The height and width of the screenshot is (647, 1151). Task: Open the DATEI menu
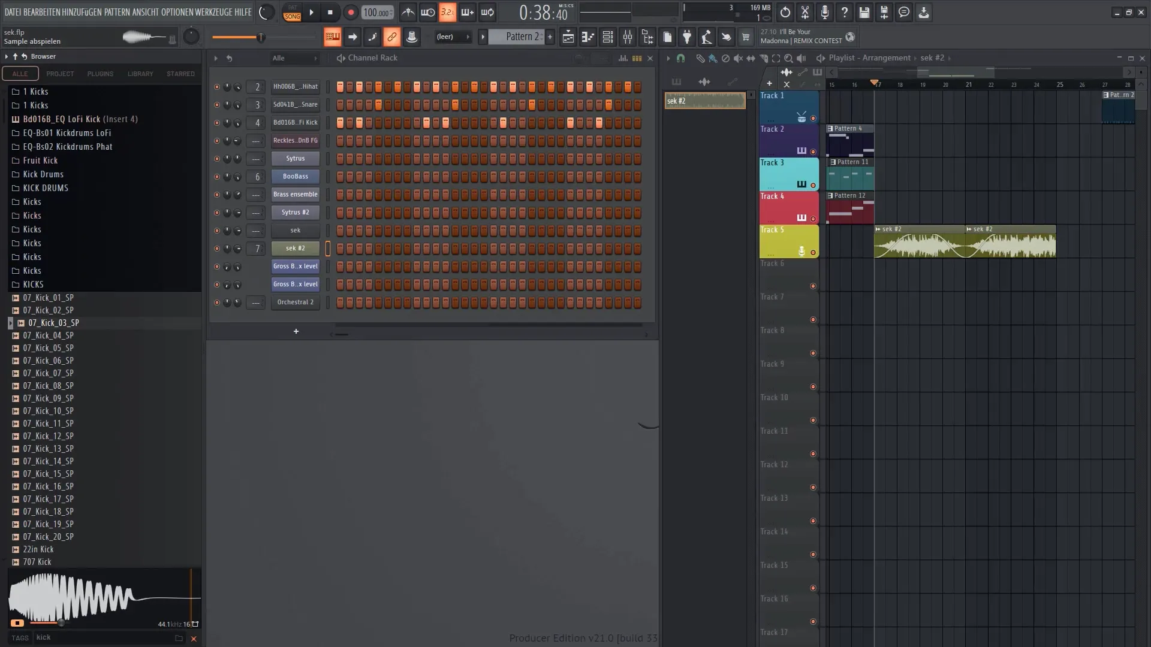(13, 12)
